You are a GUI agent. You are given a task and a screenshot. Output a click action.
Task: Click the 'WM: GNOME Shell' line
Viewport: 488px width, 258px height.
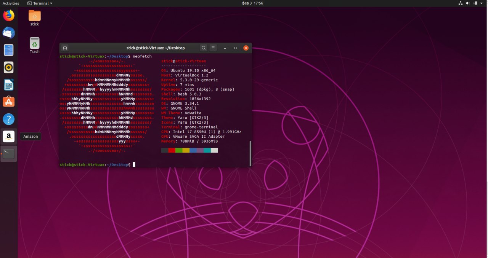[179, 108]
